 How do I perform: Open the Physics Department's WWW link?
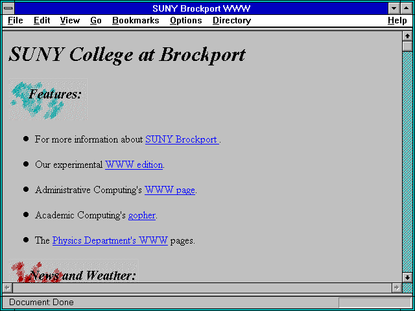click(x=110, y=240)
